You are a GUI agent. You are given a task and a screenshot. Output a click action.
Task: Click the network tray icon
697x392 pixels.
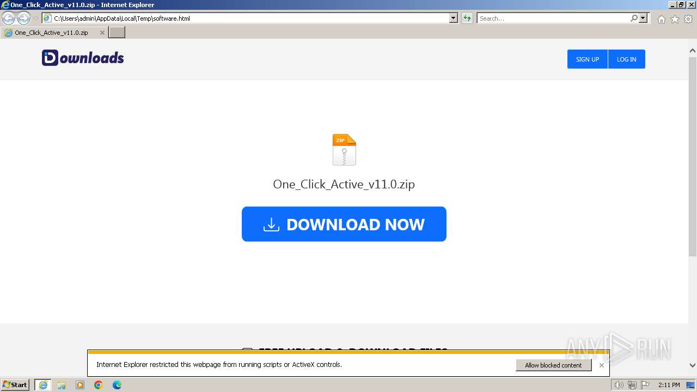tap(632, 385)
